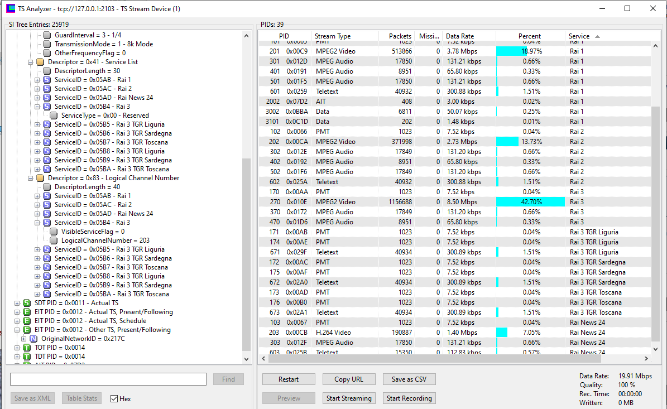Sort by the Percent column header
This screenshot has width=667, height=409.
click(530, 36)
